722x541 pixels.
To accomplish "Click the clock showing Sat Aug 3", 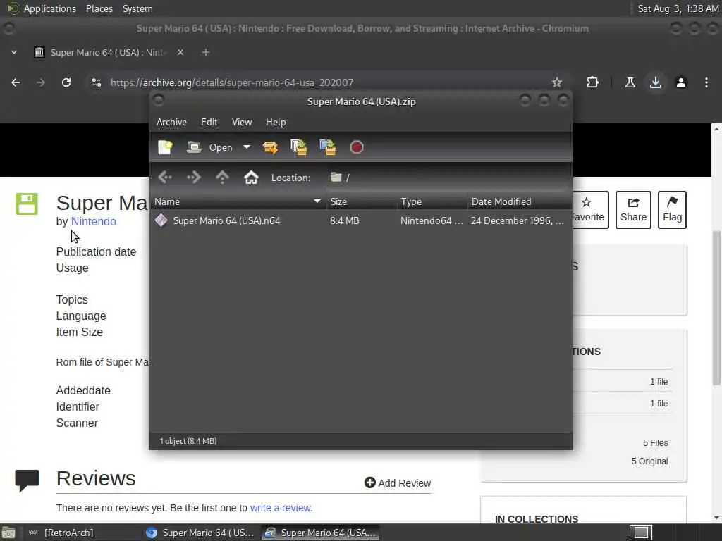I will coord(678,8).
